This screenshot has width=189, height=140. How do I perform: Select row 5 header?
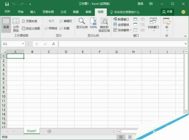(3, 74)
